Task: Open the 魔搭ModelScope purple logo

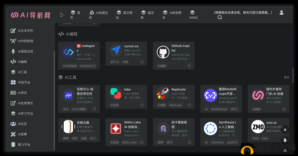Action: point(210,95)
